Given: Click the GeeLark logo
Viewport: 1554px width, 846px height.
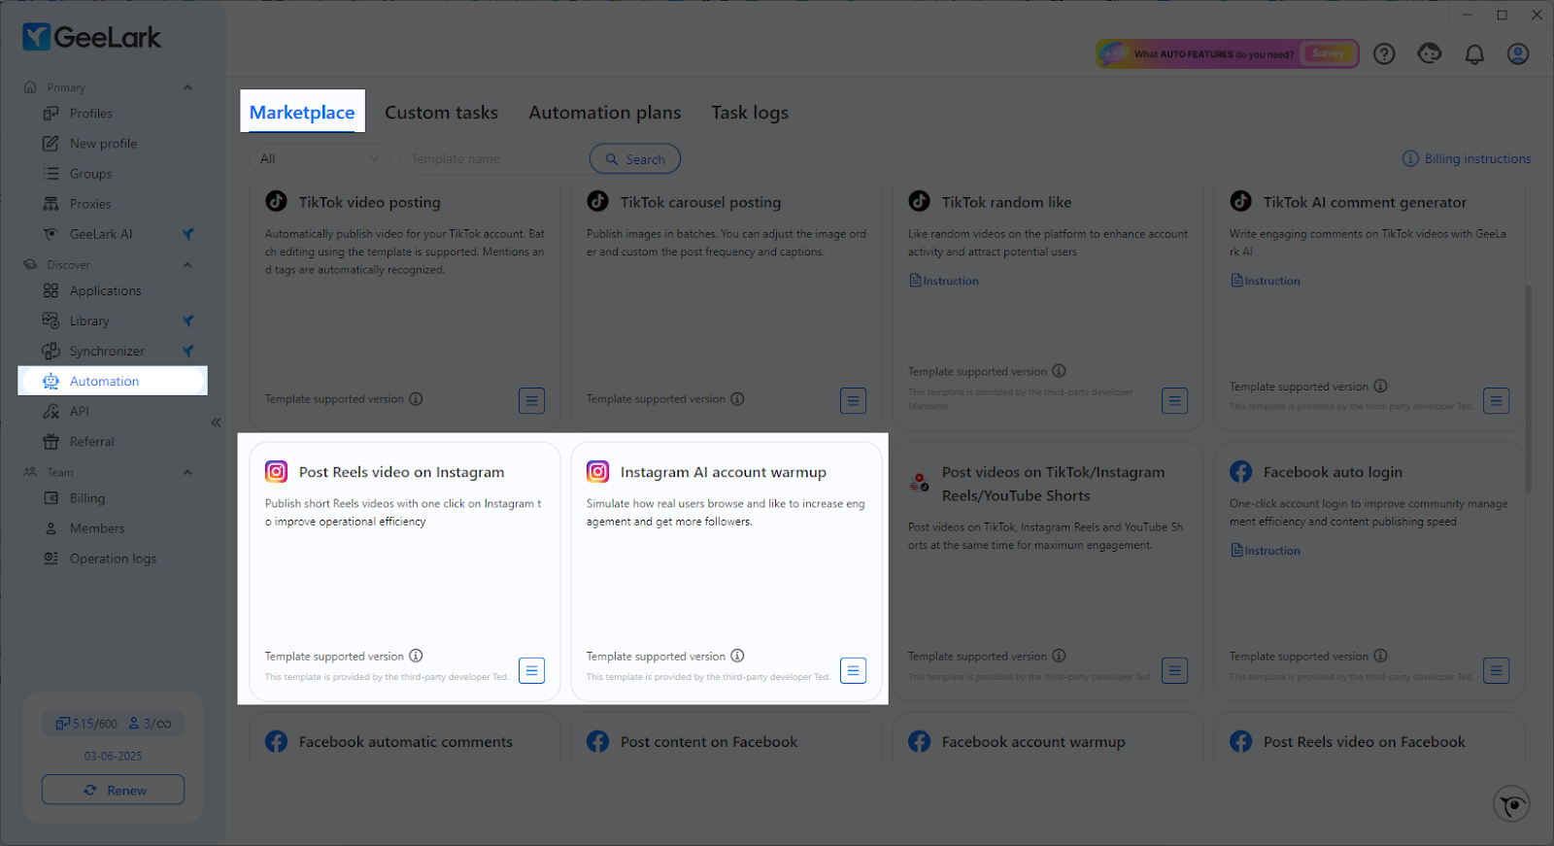Looking at the screenshot, I should click(92, 37).
